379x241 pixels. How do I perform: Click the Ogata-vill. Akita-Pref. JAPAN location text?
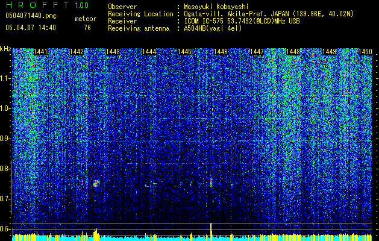point(269,14)
